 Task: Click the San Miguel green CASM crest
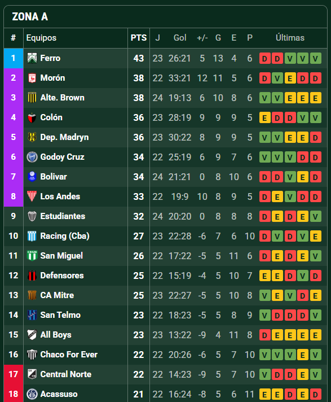coord(32,256)
